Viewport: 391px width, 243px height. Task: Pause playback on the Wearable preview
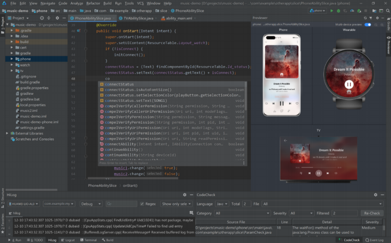click(x=349, y=84)
